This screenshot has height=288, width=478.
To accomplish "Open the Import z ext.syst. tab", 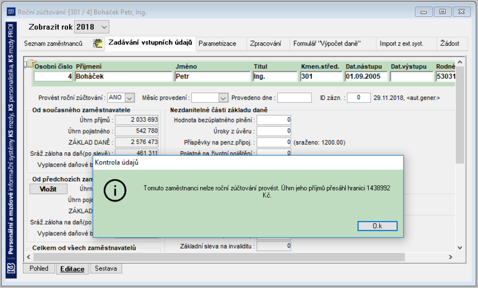I will [401, 44].
